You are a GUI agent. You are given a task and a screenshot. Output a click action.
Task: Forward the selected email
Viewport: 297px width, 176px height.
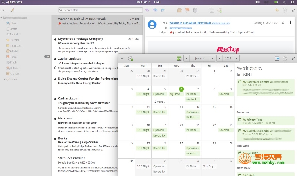coord(163,10)
